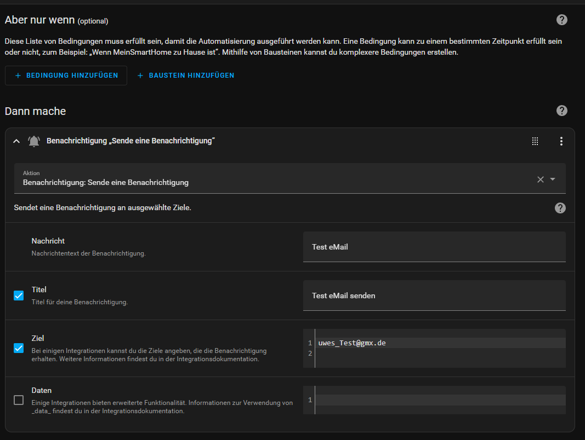Uncheck the Titel checkbox
Image resolution: width=585 pixels, height=440 pixels.
point(19,296)
